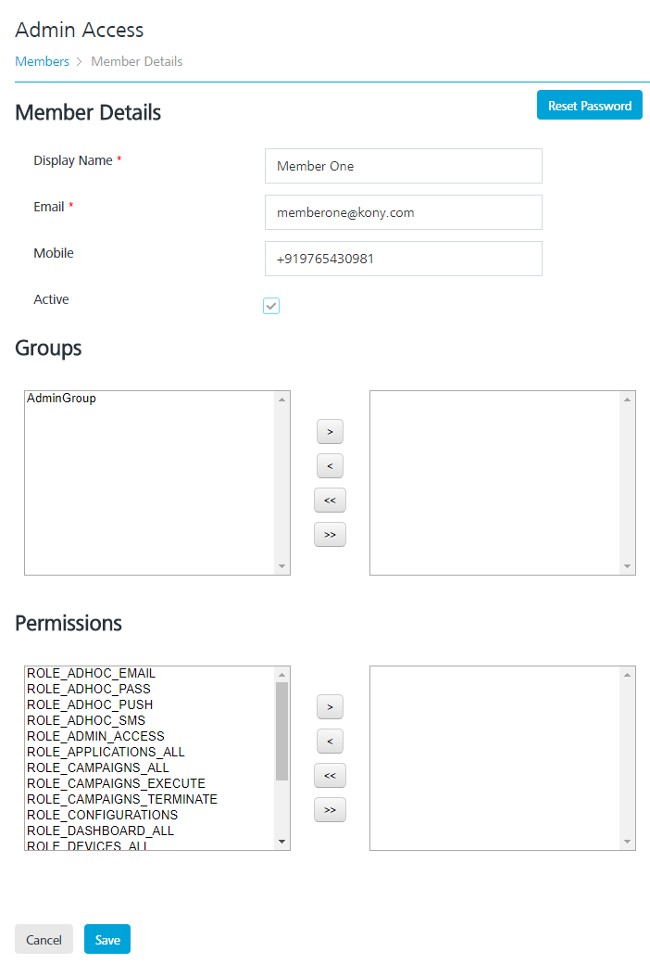Image resolution: width=650 pixels, height=964 pixels.
Task: Cancel editing member details
Action: coord(44,939)
